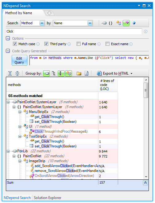Enable the Exact name checkbox
Image resolution: width=155 pixels, height=203 pixels.
(107, 44)
